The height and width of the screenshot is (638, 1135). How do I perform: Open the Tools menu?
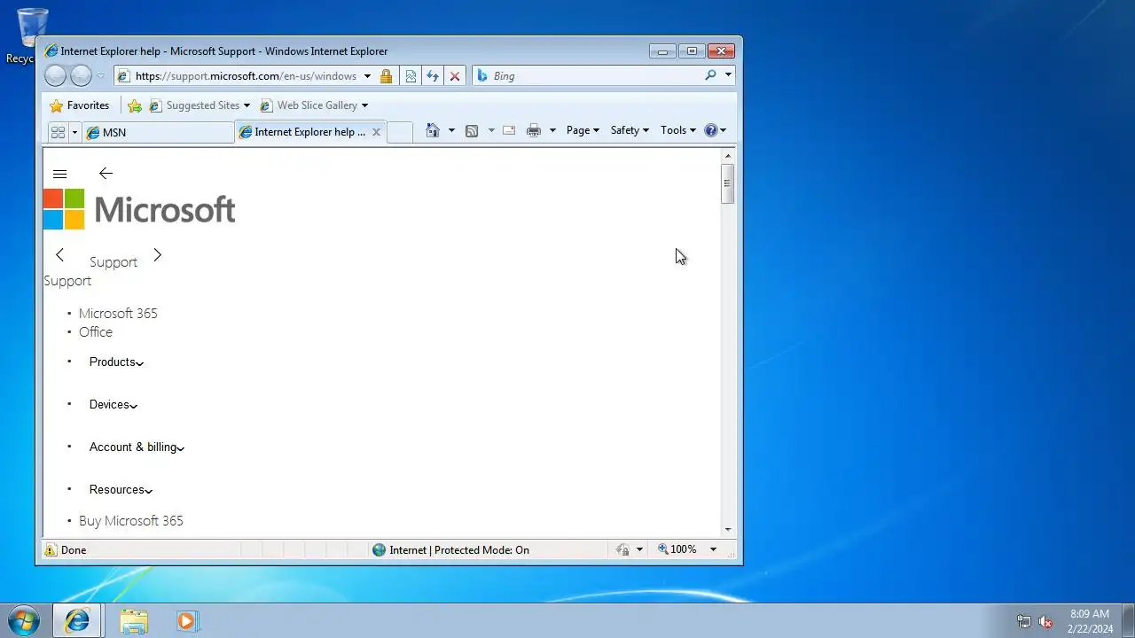(x=678, y=130)
